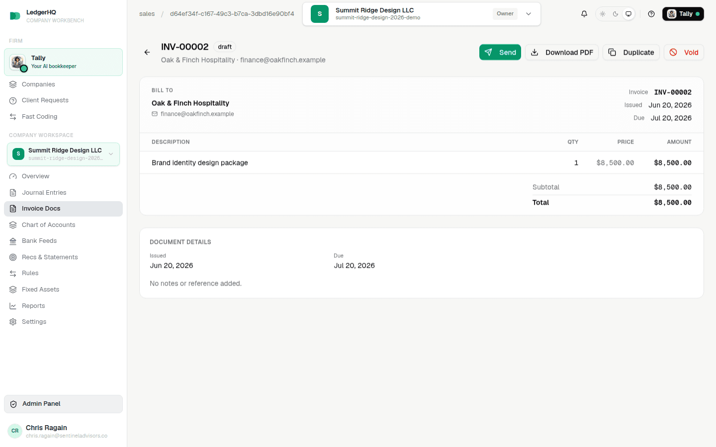The width and height of the screenshot is (716, 447).
Task: Click the Admin Panel shield icon
Action: point(13,404)
